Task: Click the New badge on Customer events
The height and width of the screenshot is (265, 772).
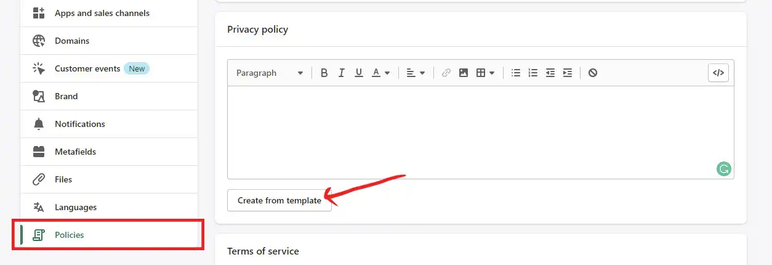Action: pyautogui.click(x=137, y=68)
